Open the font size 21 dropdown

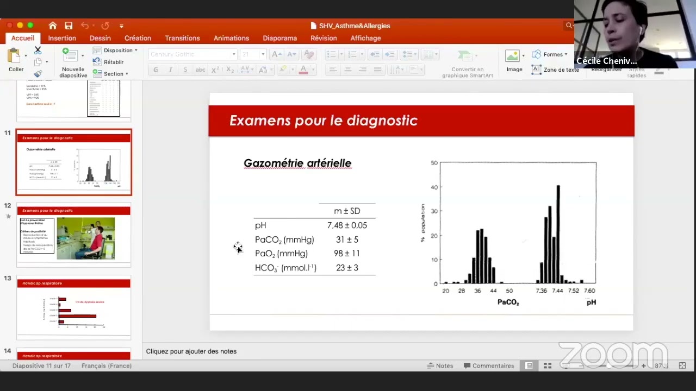pyautogui.click(x=263, y=54)
